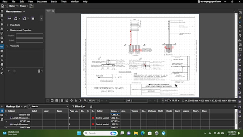Open the Measurements panel title dropdown
Viewport: 243px width, 137px height.
tap(24, 11)
